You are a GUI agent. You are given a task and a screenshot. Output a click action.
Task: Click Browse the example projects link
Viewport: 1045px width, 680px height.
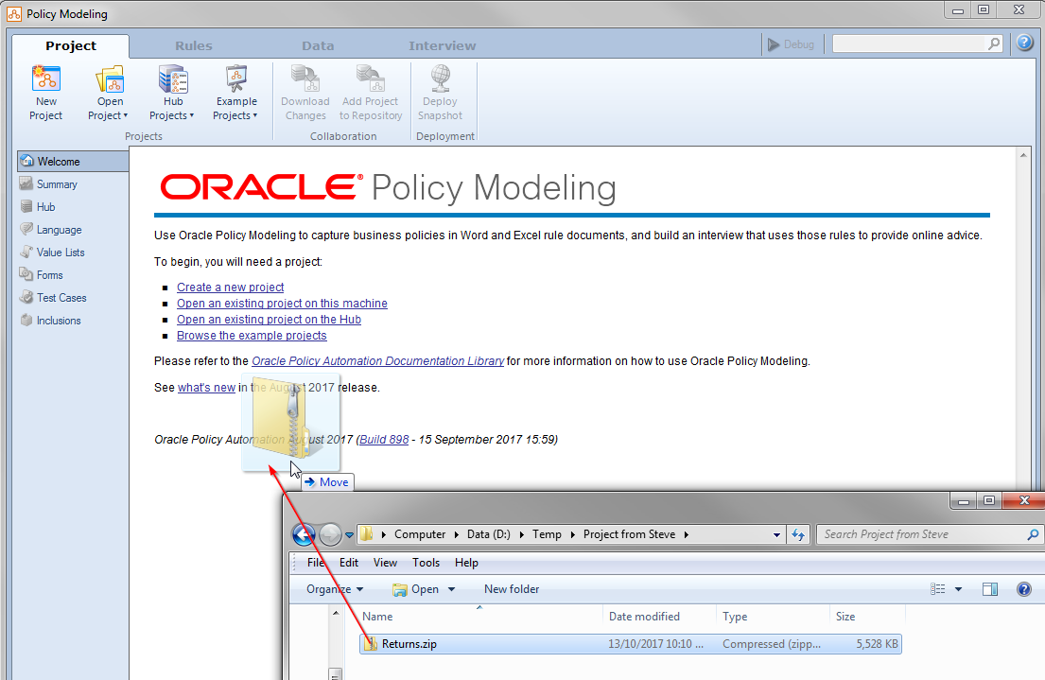252,336
